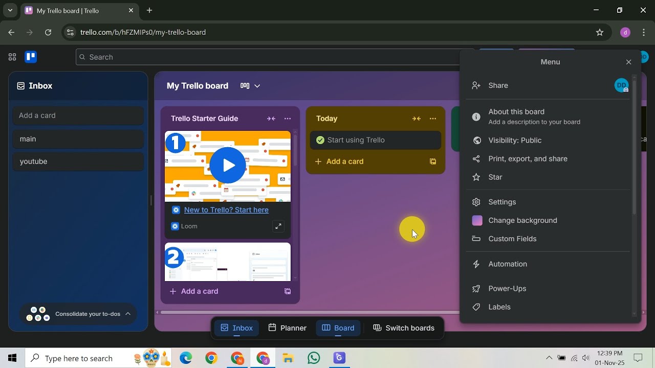View site information for trello.com
The image size is (655, 368).
tap(71, 32)
